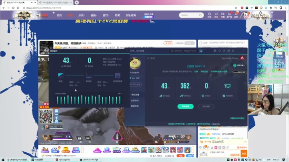
Task: Click the Steam badge button under help
Action: pyautogui.click(x=239, y=72)
